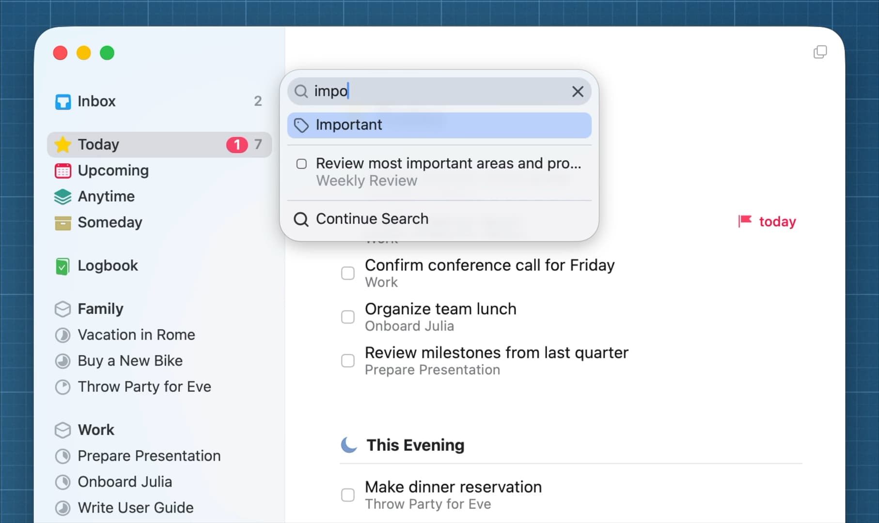The height and width of the screenshot is (523, 879).
Task: Open the Inbox list
Action: pyautogui.click(x=96, y=101)
